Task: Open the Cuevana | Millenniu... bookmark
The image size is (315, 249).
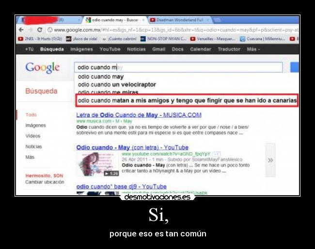Action: (263, 39)
